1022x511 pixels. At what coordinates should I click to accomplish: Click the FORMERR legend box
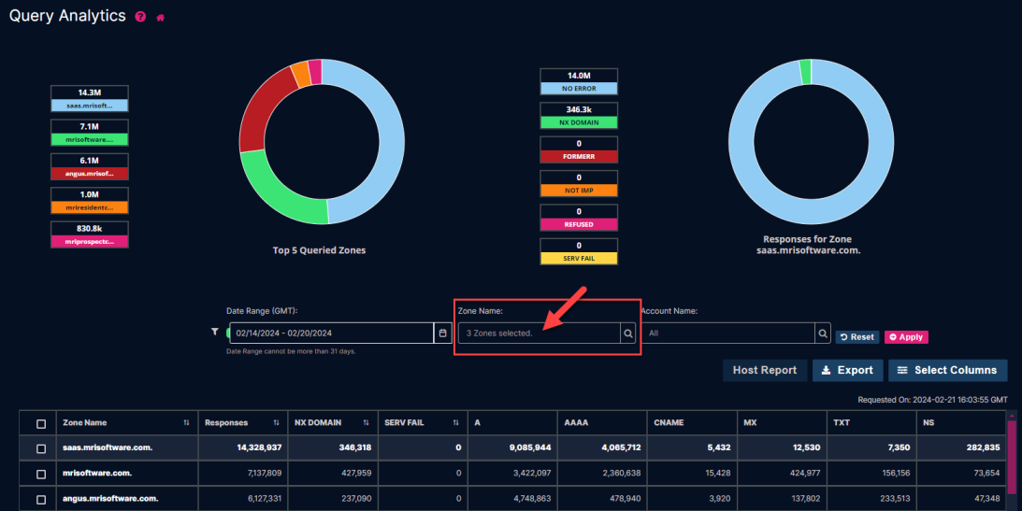click(579, 149)
